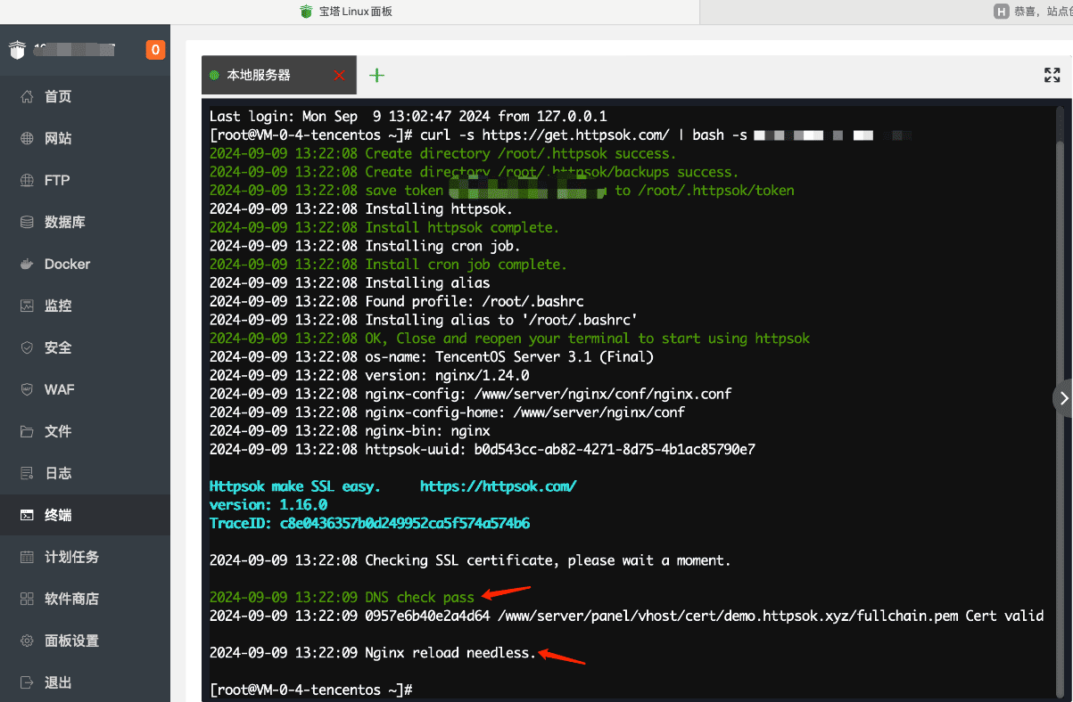Click the 'Last login' line
Screen dimensions: 1073x702
point(408,117)
